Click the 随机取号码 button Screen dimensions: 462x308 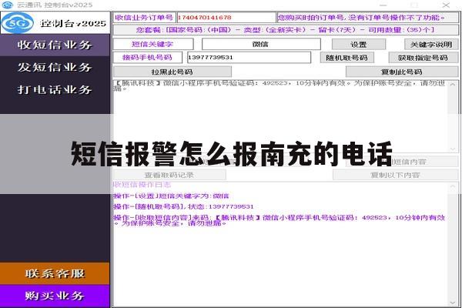(347, 58)
